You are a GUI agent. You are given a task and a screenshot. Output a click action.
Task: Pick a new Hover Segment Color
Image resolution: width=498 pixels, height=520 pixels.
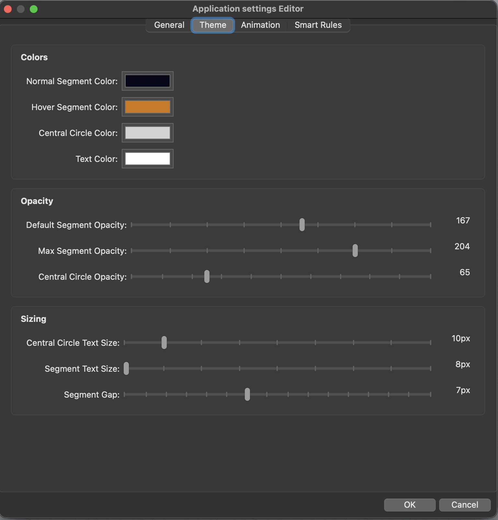point(148,107)
